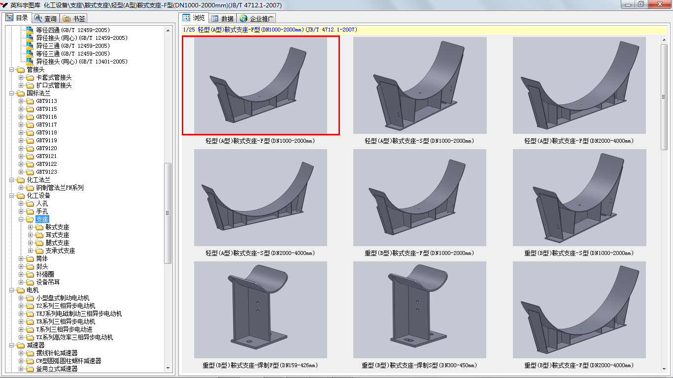This screenshot has height=378, width=673.
Task: Click the folder icon beside 鞍式支座
Action: pos(39,227)
